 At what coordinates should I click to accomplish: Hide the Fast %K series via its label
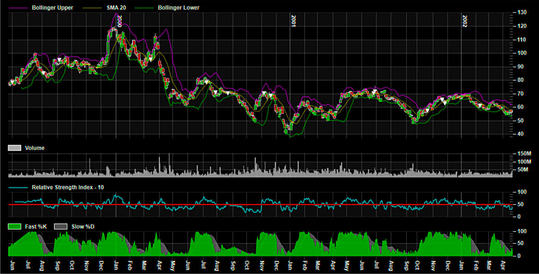[35, 226]
